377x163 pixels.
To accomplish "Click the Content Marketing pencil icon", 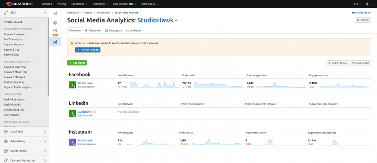I will [x=6, y=160].
